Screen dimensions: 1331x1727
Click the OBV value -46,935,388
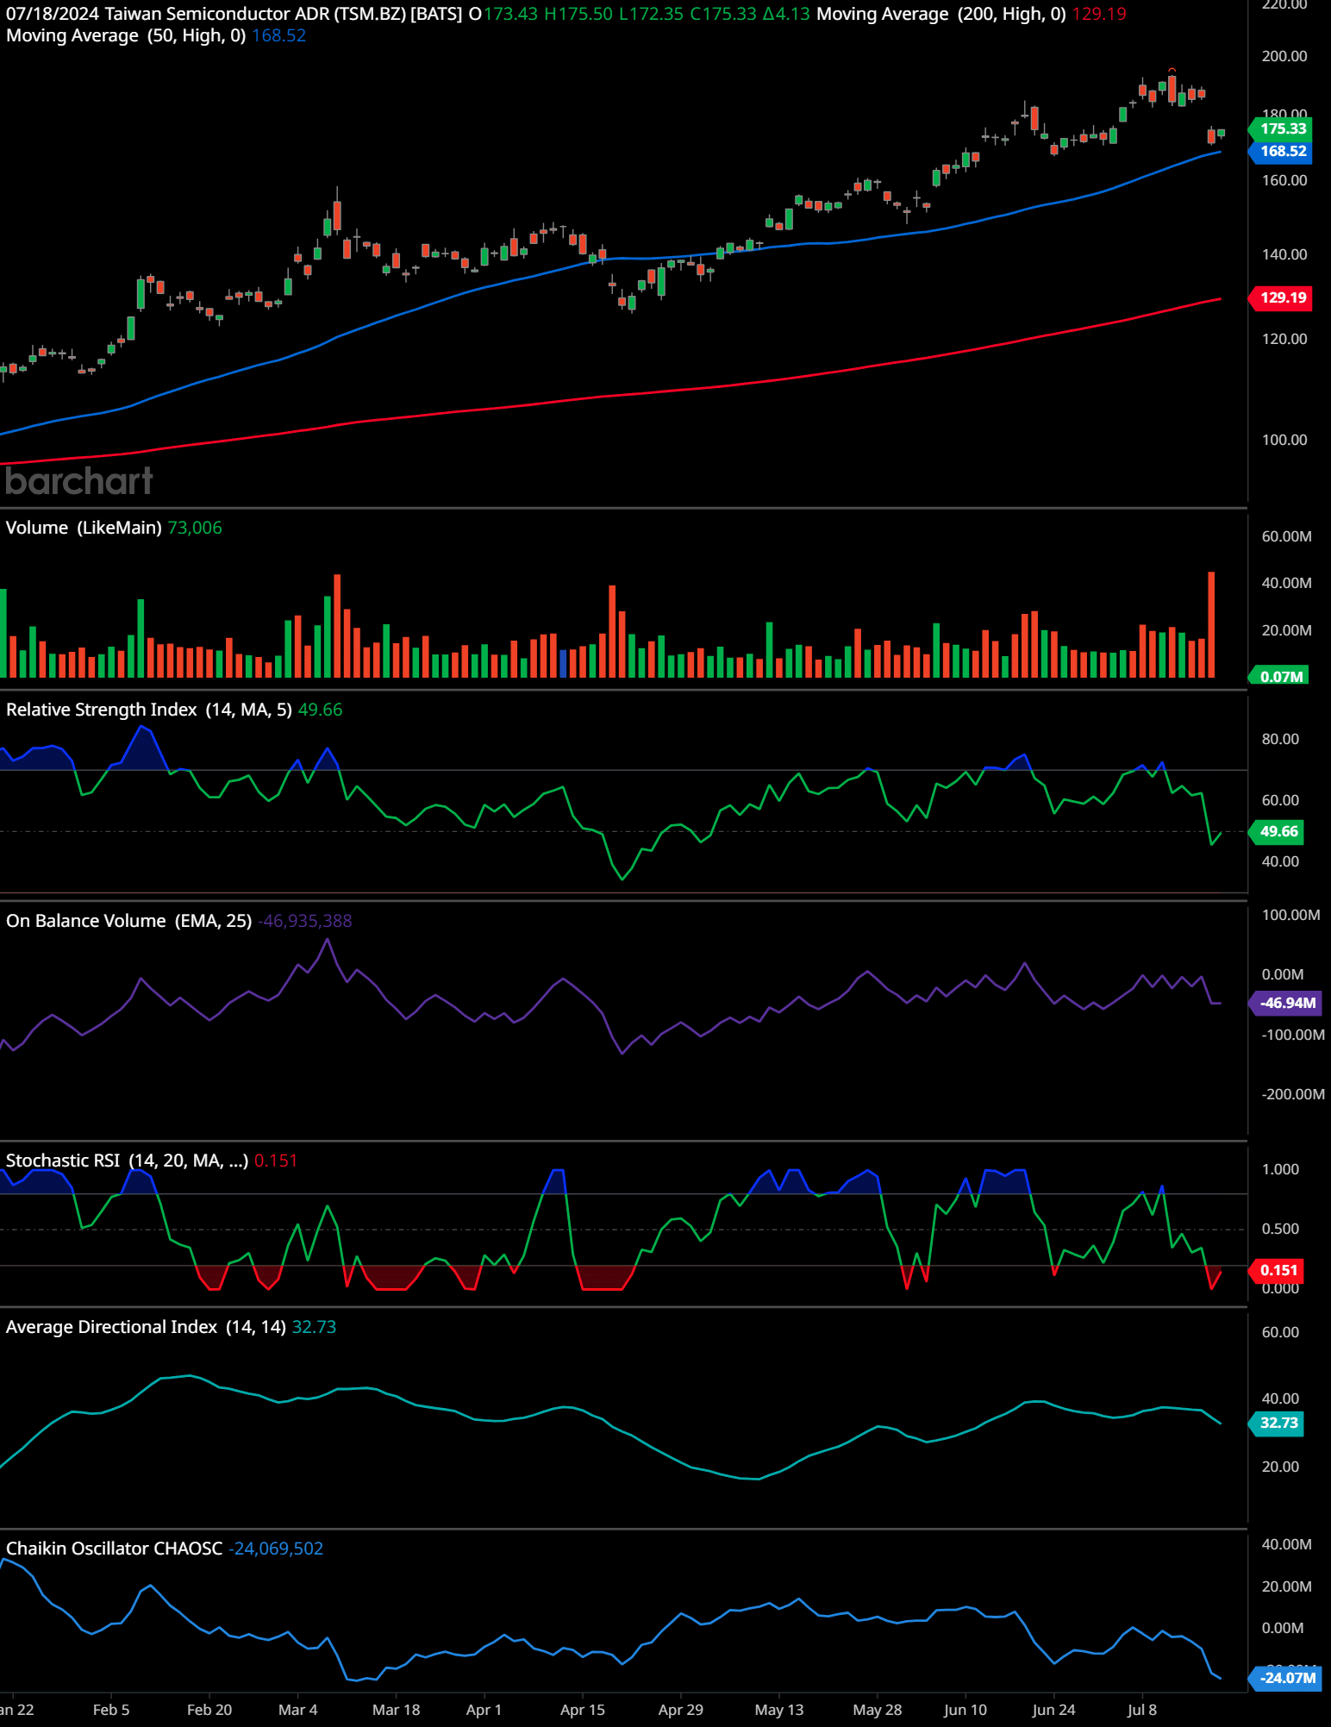[x=305, y=921]
